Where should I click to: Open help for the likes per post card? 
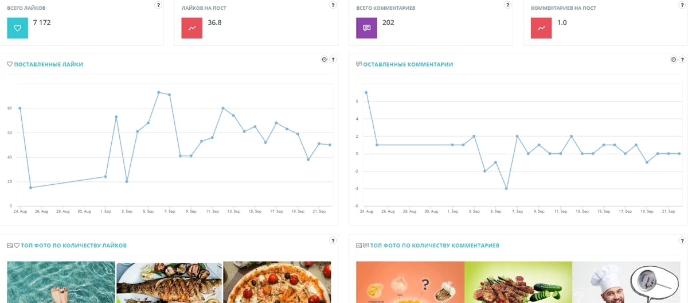(x=333, y=5)
